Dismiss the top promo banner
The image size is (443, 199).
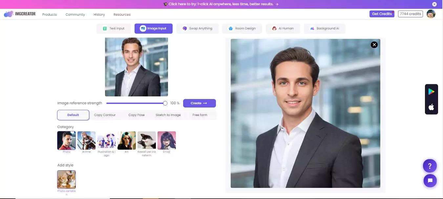(434, 4)
